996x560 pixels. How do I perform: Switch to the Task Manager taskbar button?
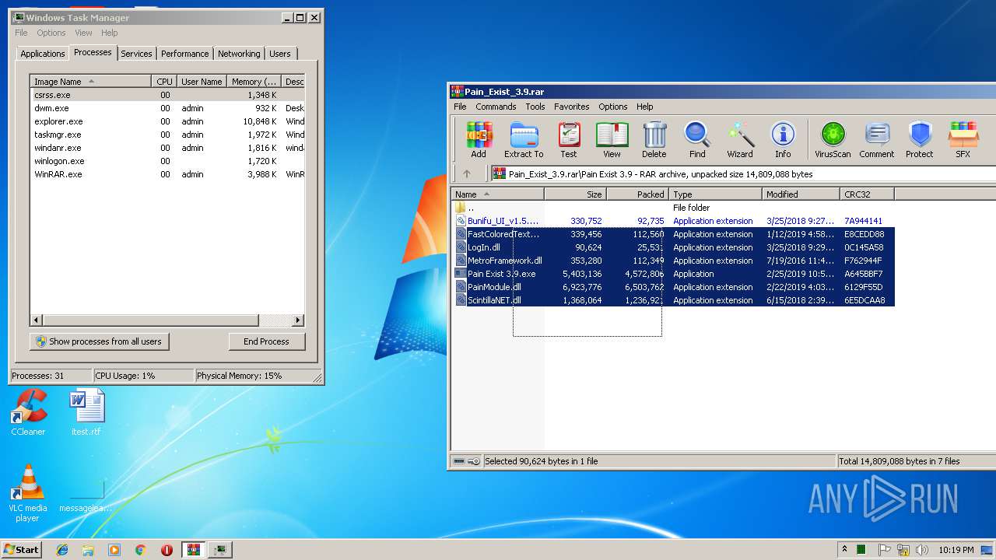pyautogui.click(x=221, y=549)
